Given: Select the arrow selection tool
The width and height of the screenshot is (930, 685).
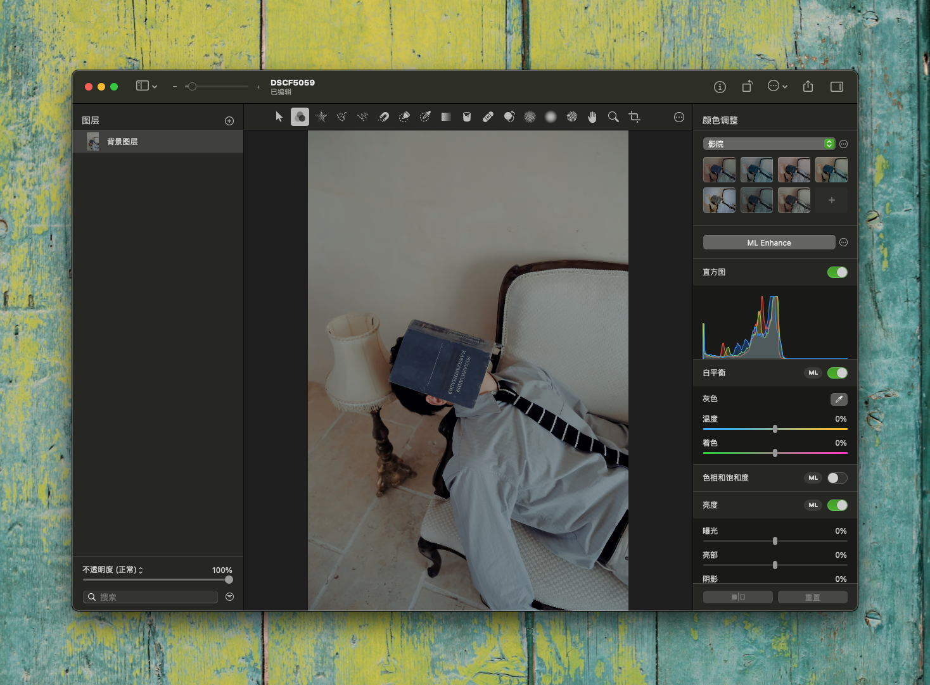Looking at the screenshot, I should (279, 116).
